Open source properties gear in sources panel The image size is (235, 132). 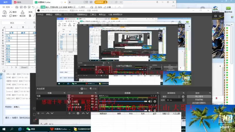(78, 113)
